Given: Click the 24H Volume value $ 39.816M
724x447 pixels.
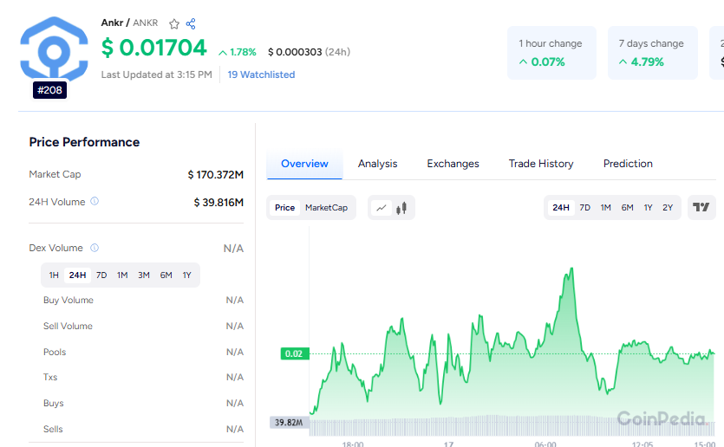Looking at the screenshot, I should tap(219, 203).
